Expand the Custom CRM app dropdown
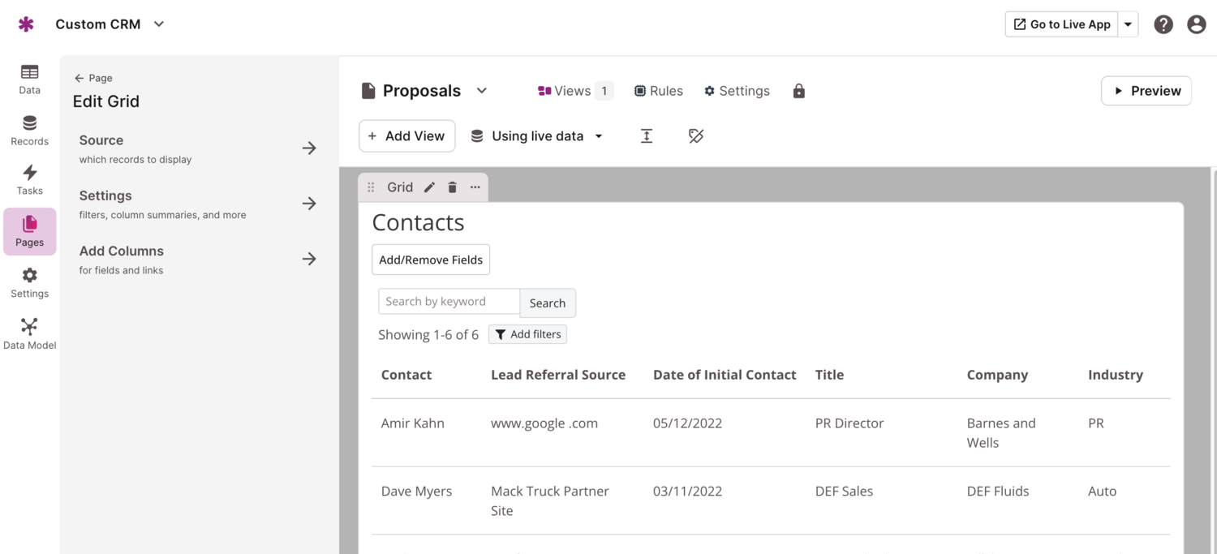Image resolution: width=1217 pixels, height=554 pixels. pyautogui.click(x=159, y=24)
